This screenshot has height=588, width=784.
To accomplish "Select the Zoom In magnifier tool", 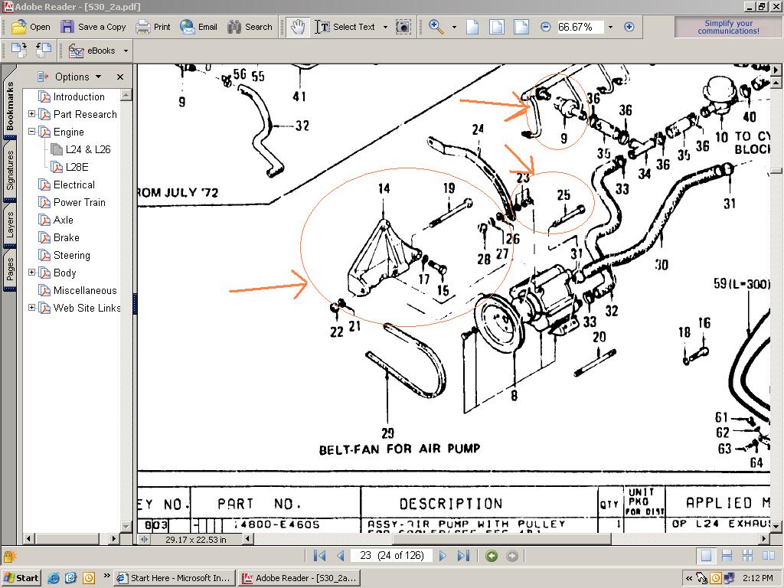I will click(x=436, y=27).
